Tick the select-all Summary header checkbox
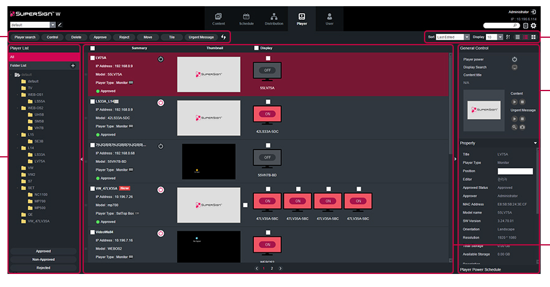The height and width of the screenshot is (287, 550). tap(92, 48)
